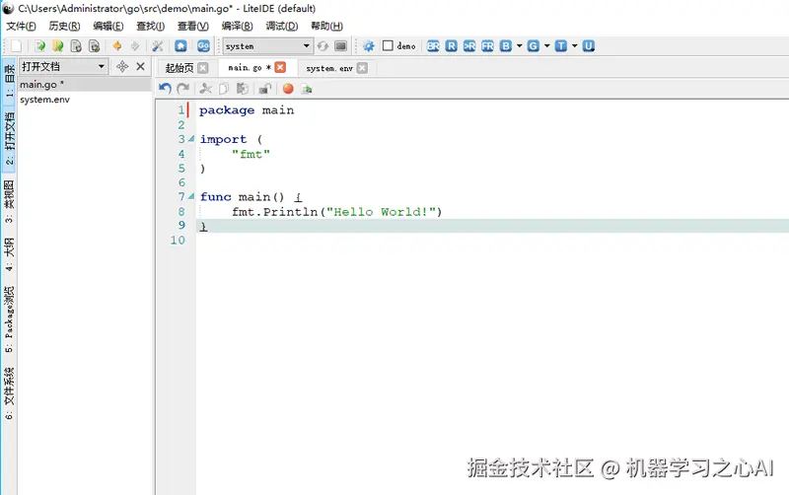Open options via wrench-screwdriver icon
The image size is (789, 495).
point(158,46)
